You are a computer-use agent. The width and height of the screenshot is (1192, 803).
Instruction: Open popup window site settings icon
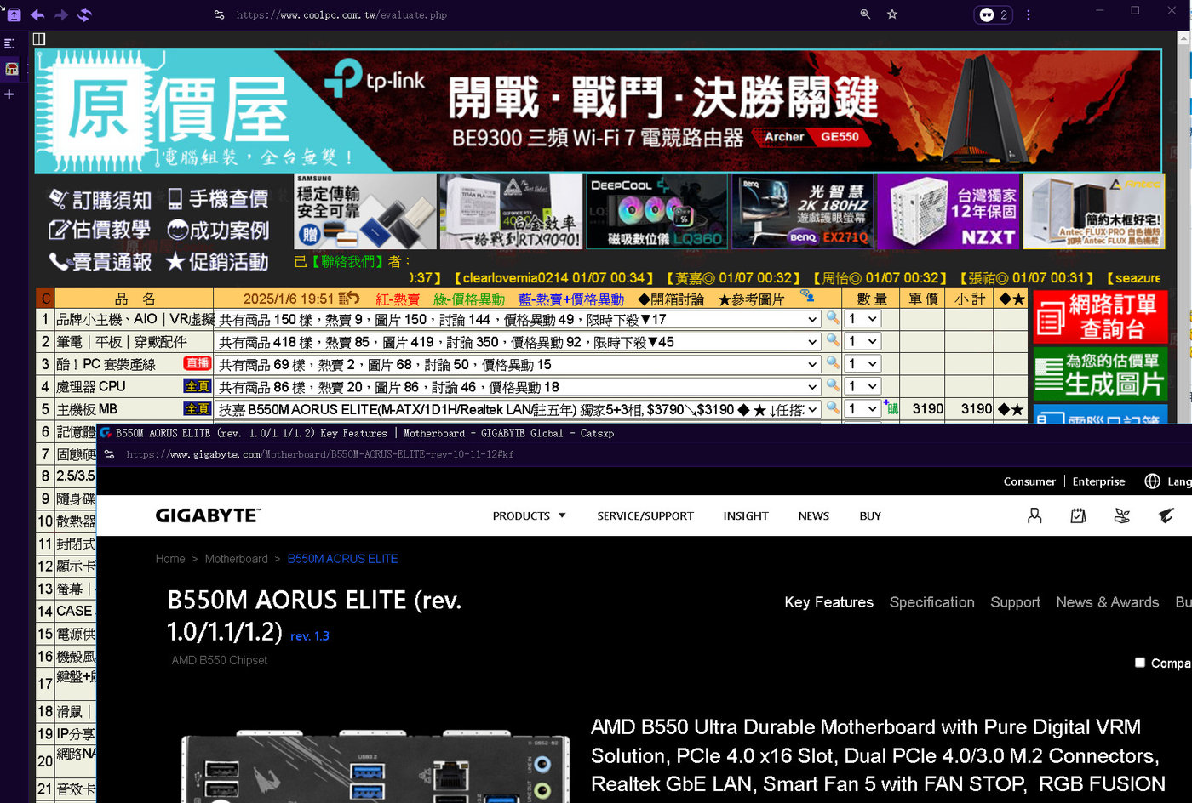[x=109, y=454]
